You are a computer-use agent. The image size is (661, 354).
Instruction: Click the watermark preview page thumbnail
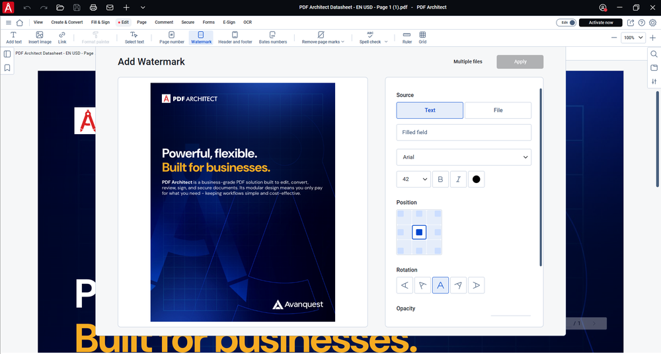[x=243, y=202]
